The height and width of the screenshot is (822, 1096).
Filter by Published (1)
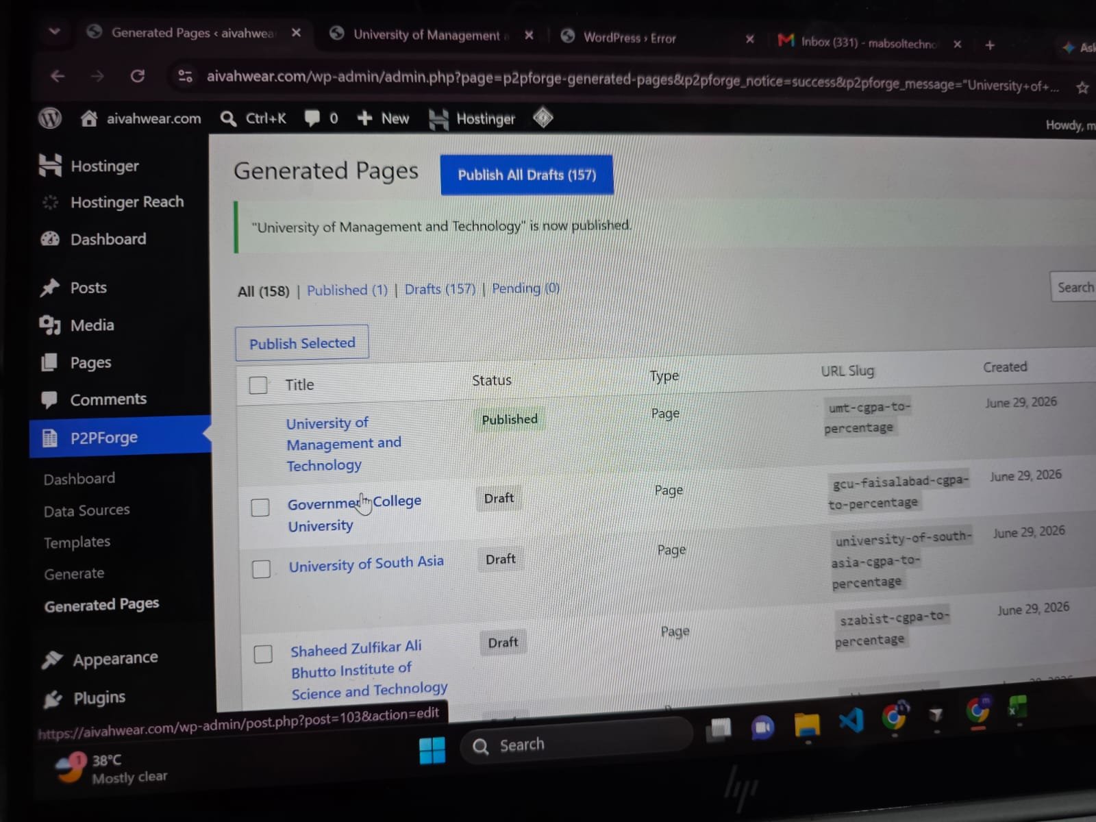347,290
